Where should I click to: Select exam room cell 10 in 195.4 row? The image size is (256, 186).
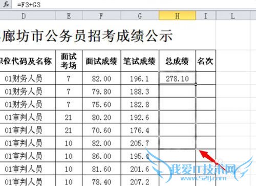(x=69, y=156)
